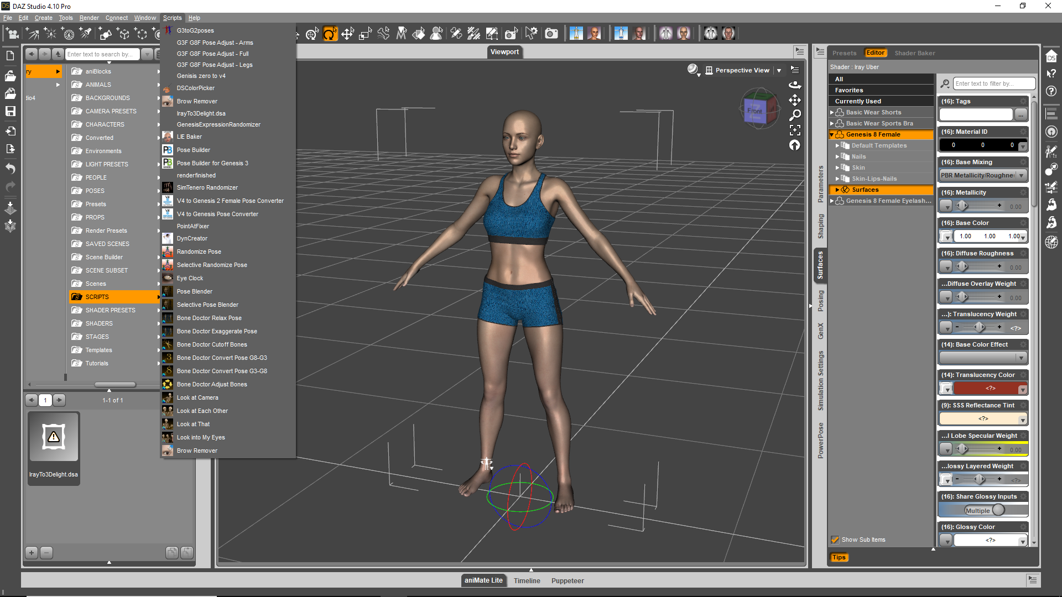Run the Randomize Pose script

tap(199, 252)
